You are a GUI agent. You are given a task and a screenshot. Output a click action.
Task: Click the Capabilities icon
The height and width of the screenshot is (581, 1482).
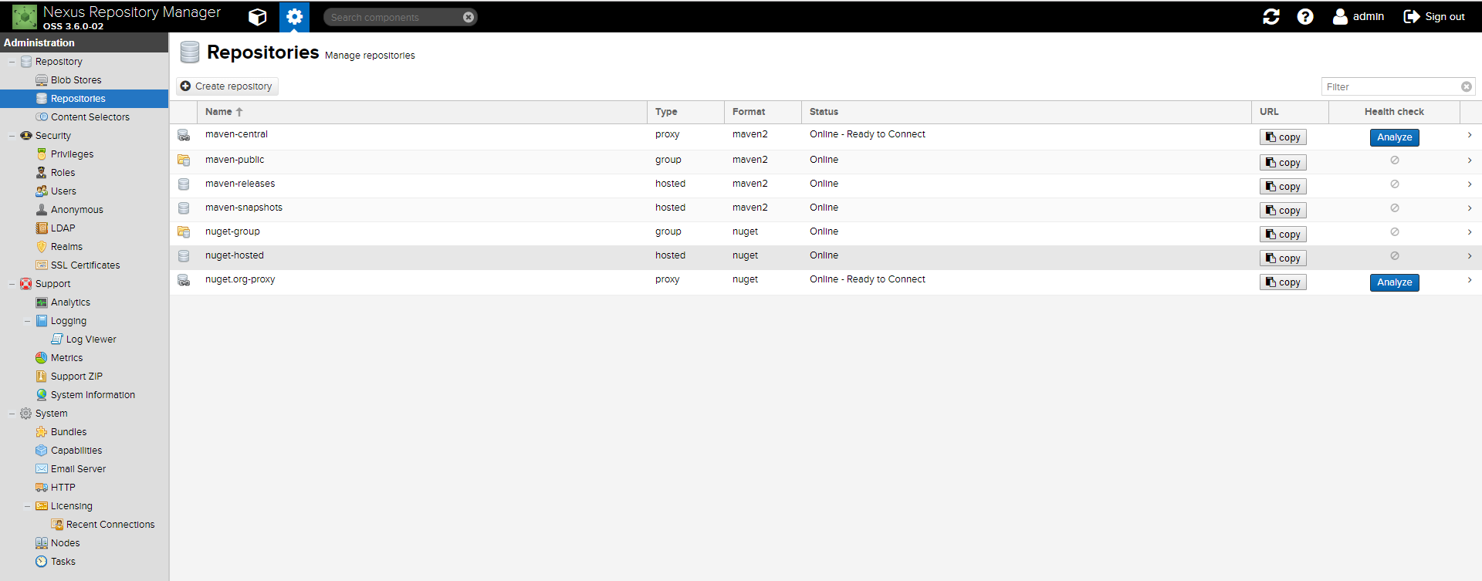42,451
